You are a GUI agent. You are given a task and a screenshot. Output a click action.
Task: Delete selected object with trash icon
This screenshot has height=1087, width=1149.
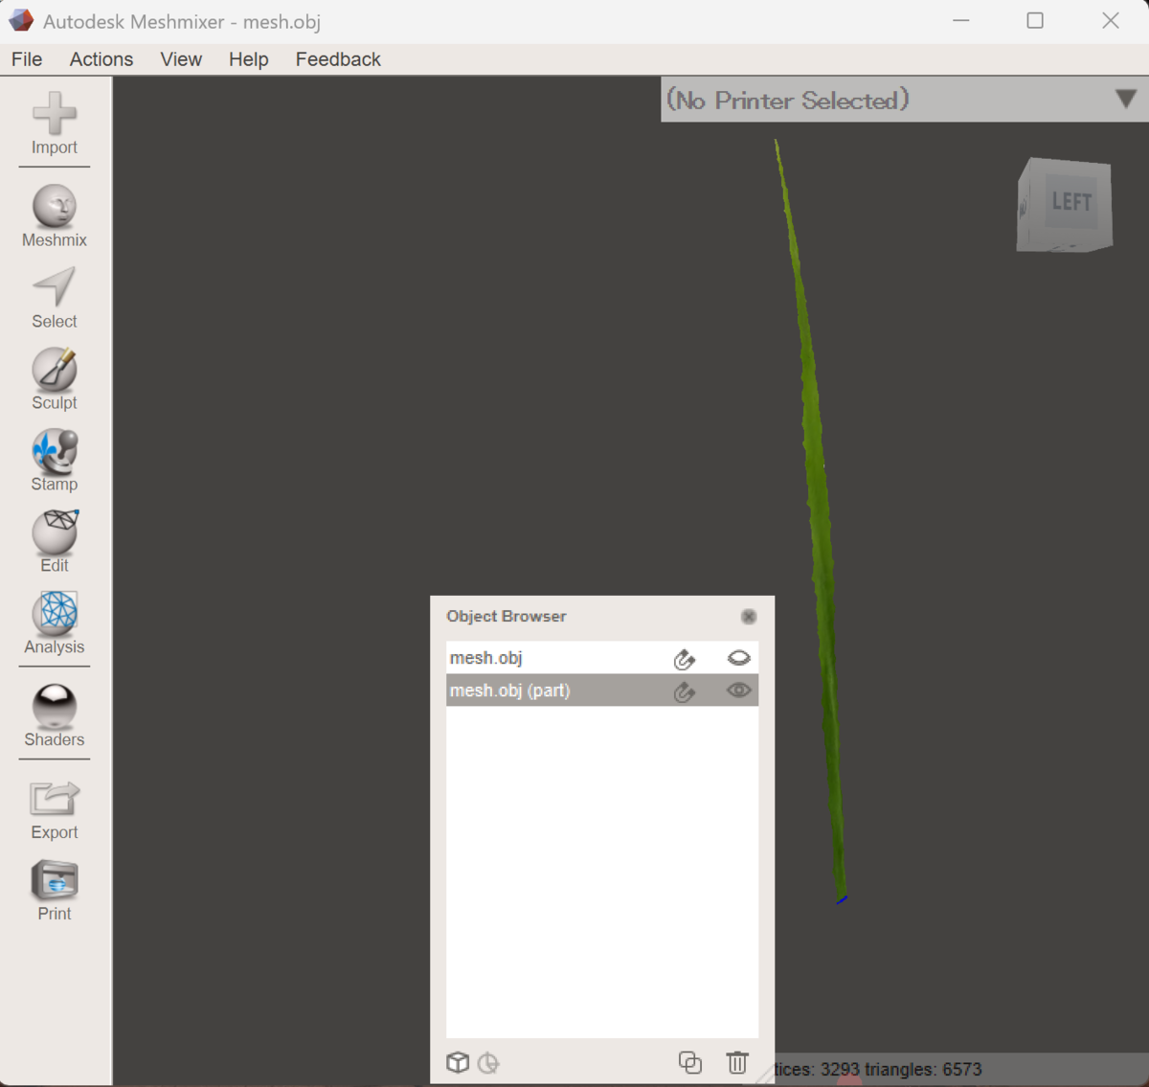(736, 1062)
